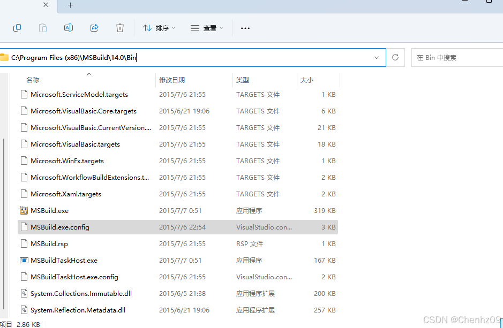
Task: Sort by 修改日期 column header
Action: point(172,80)
